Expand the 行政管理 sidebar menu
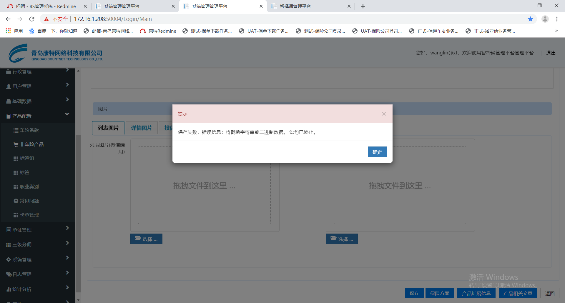565x303 pixels. point(37,71)
